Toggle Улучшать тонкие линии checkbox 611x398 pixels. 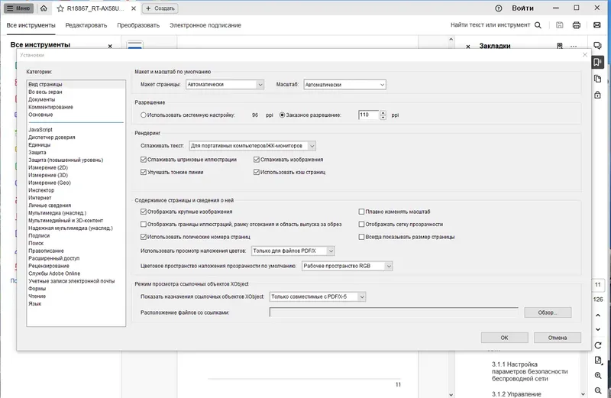[144, 172]
